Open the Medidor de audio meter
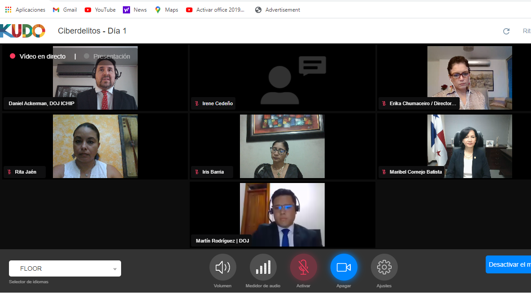531x298 pixels. [263, 267]
